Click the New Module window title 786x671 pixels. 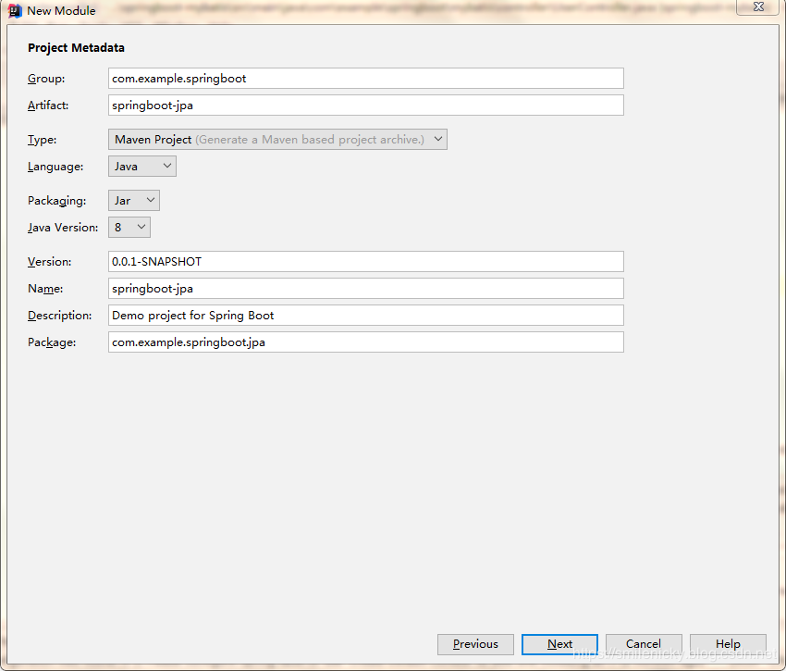click(x=61, y=10)
